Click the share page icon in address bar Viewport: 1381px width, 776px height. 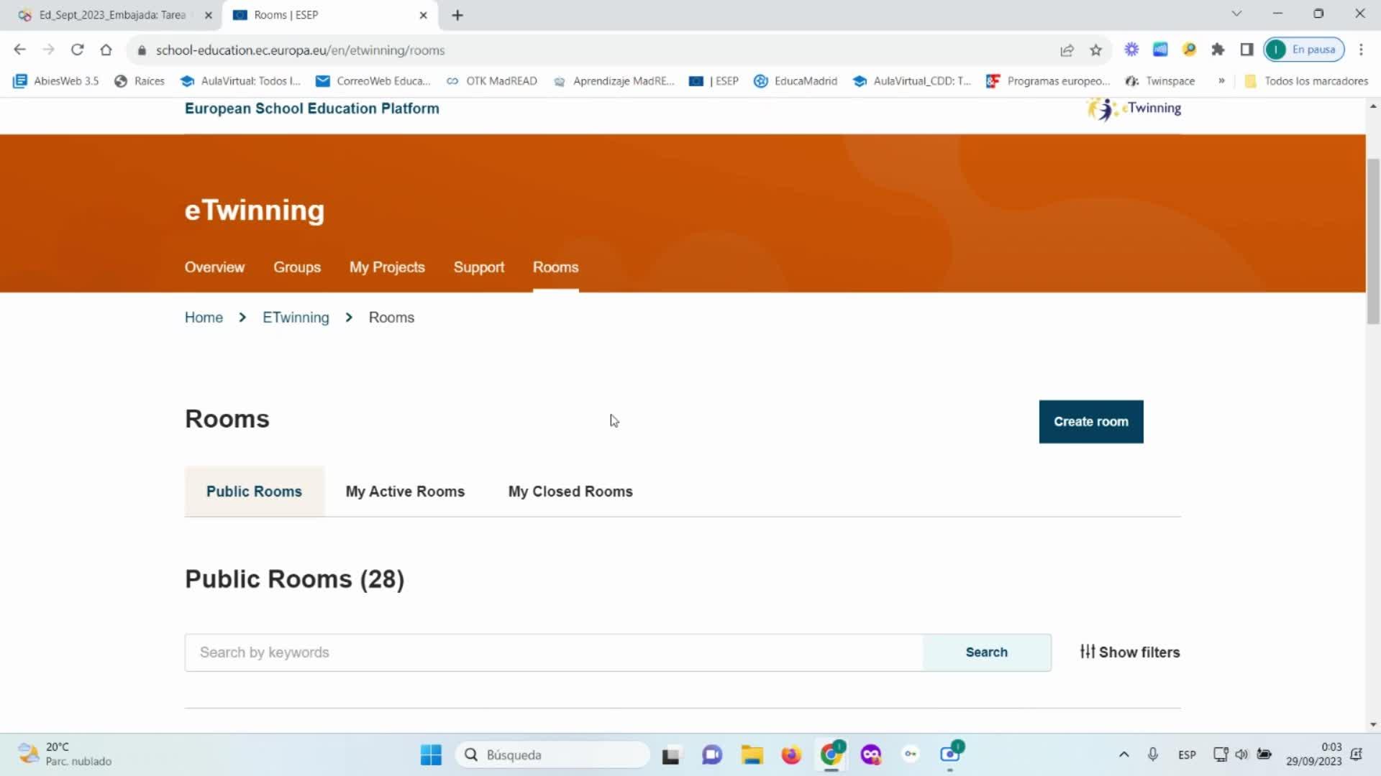pos(1067,50)
